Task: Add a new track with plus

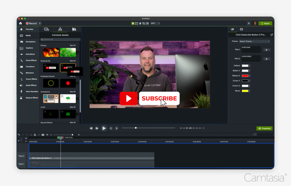Action: 26,138
